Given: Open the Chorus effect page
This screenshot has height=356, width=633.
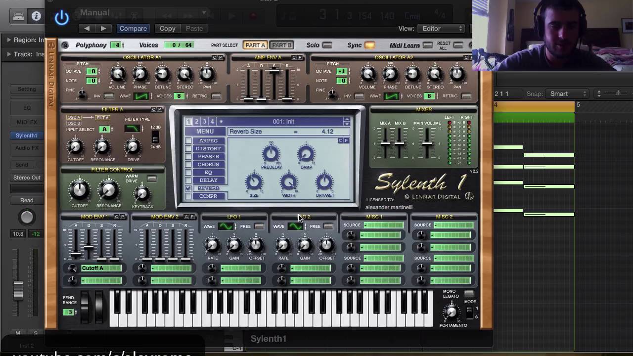Looking at the screenshot, I should (x=208, y=165).
